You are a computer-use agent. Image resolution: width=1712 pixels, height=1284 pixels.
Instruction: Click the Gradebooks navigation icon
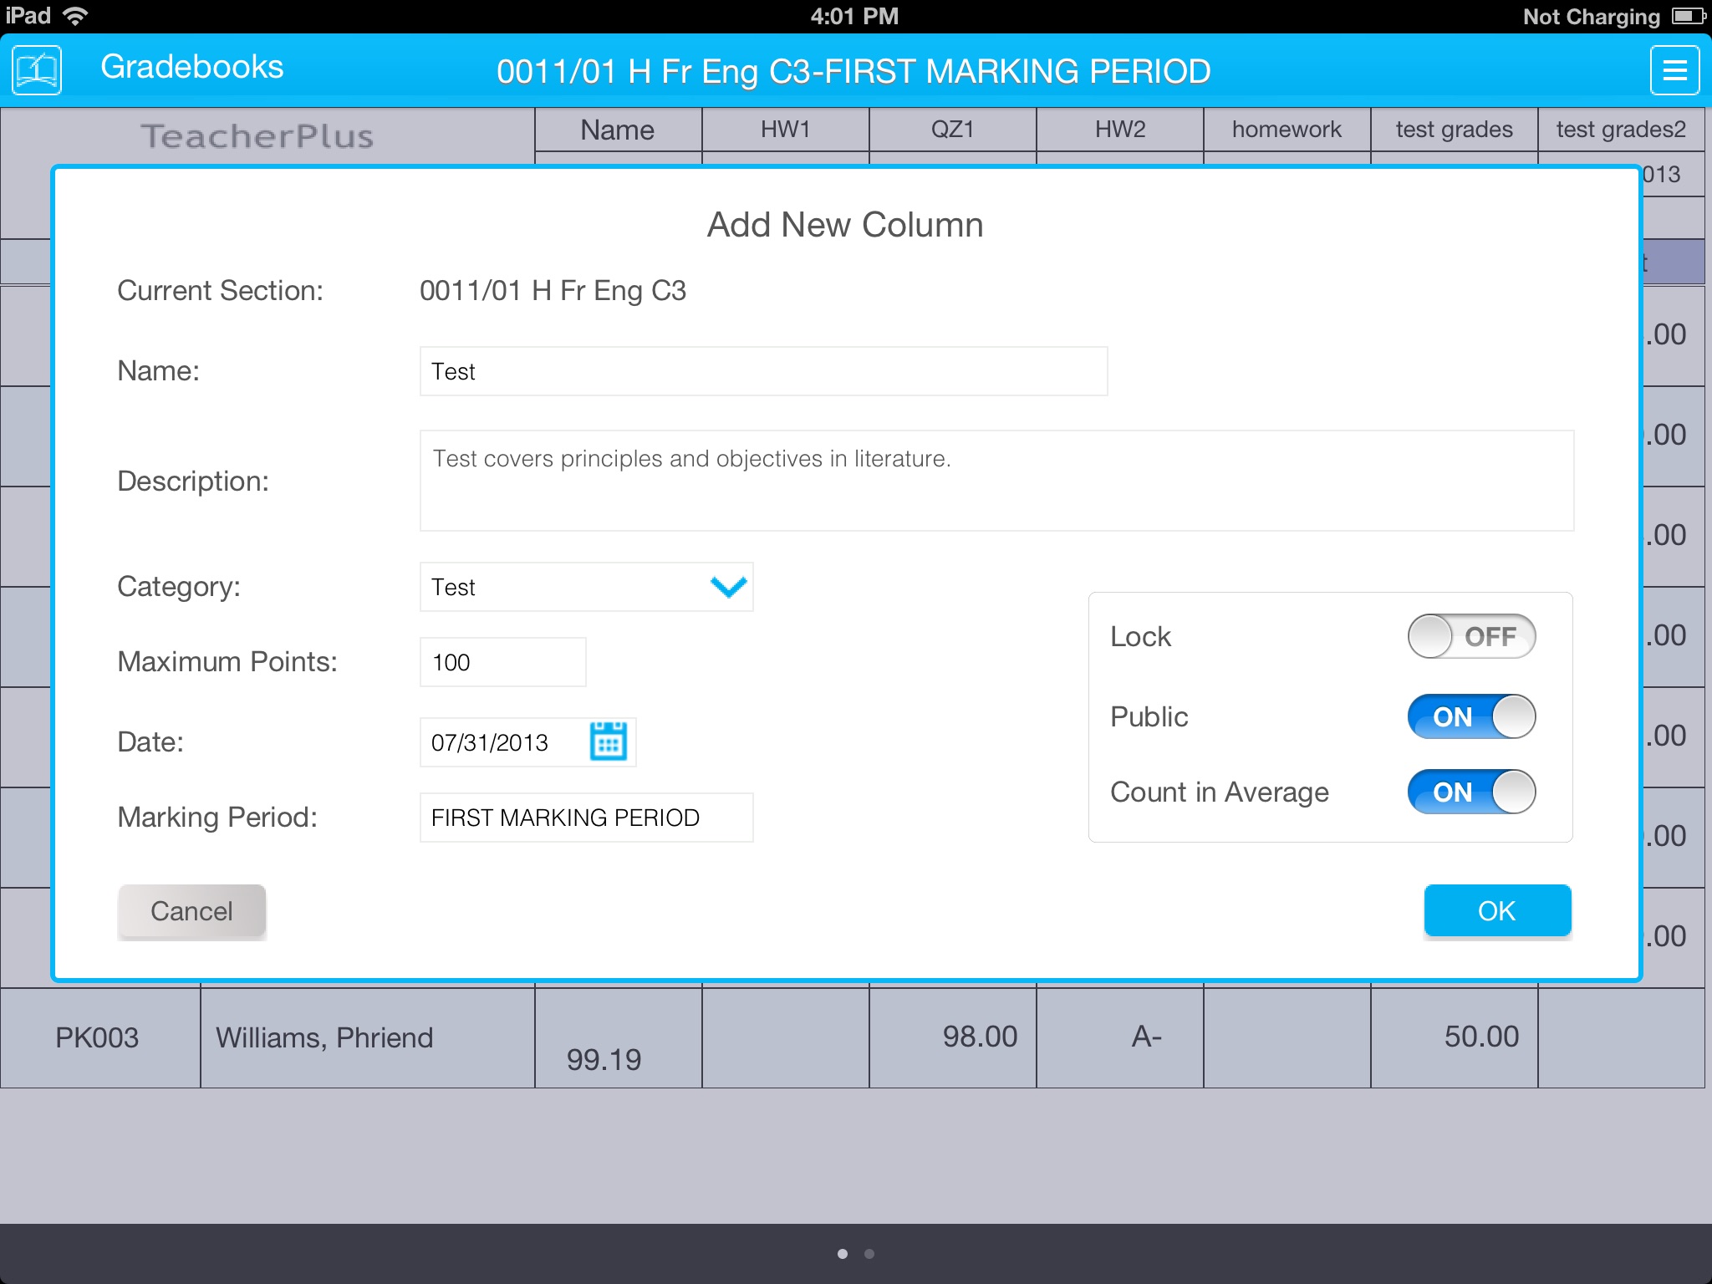37,69
